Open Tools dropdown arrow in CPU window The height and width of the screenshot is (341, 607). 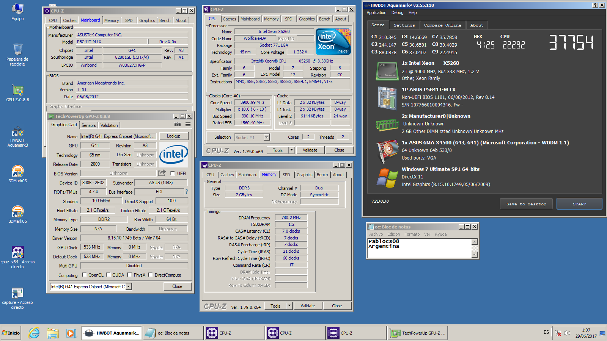291,150
